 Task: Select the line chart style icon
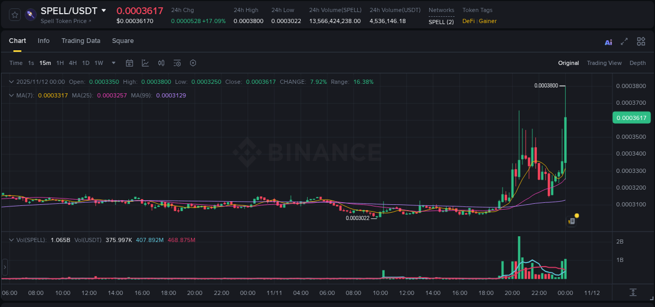[145, 63]
